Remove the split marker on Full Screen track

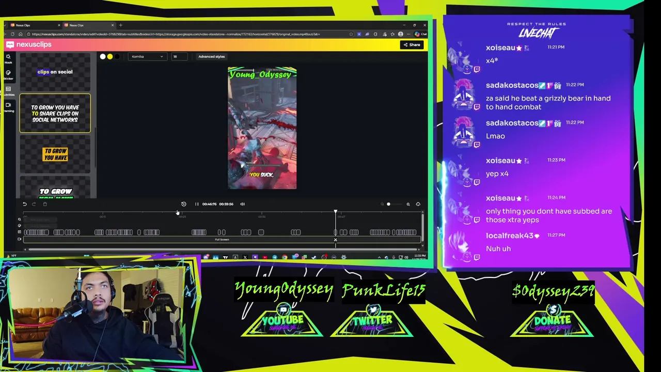[x=335, y=240]
